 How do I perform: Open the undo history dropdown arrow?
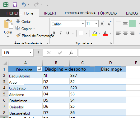(x=29, y=5)
